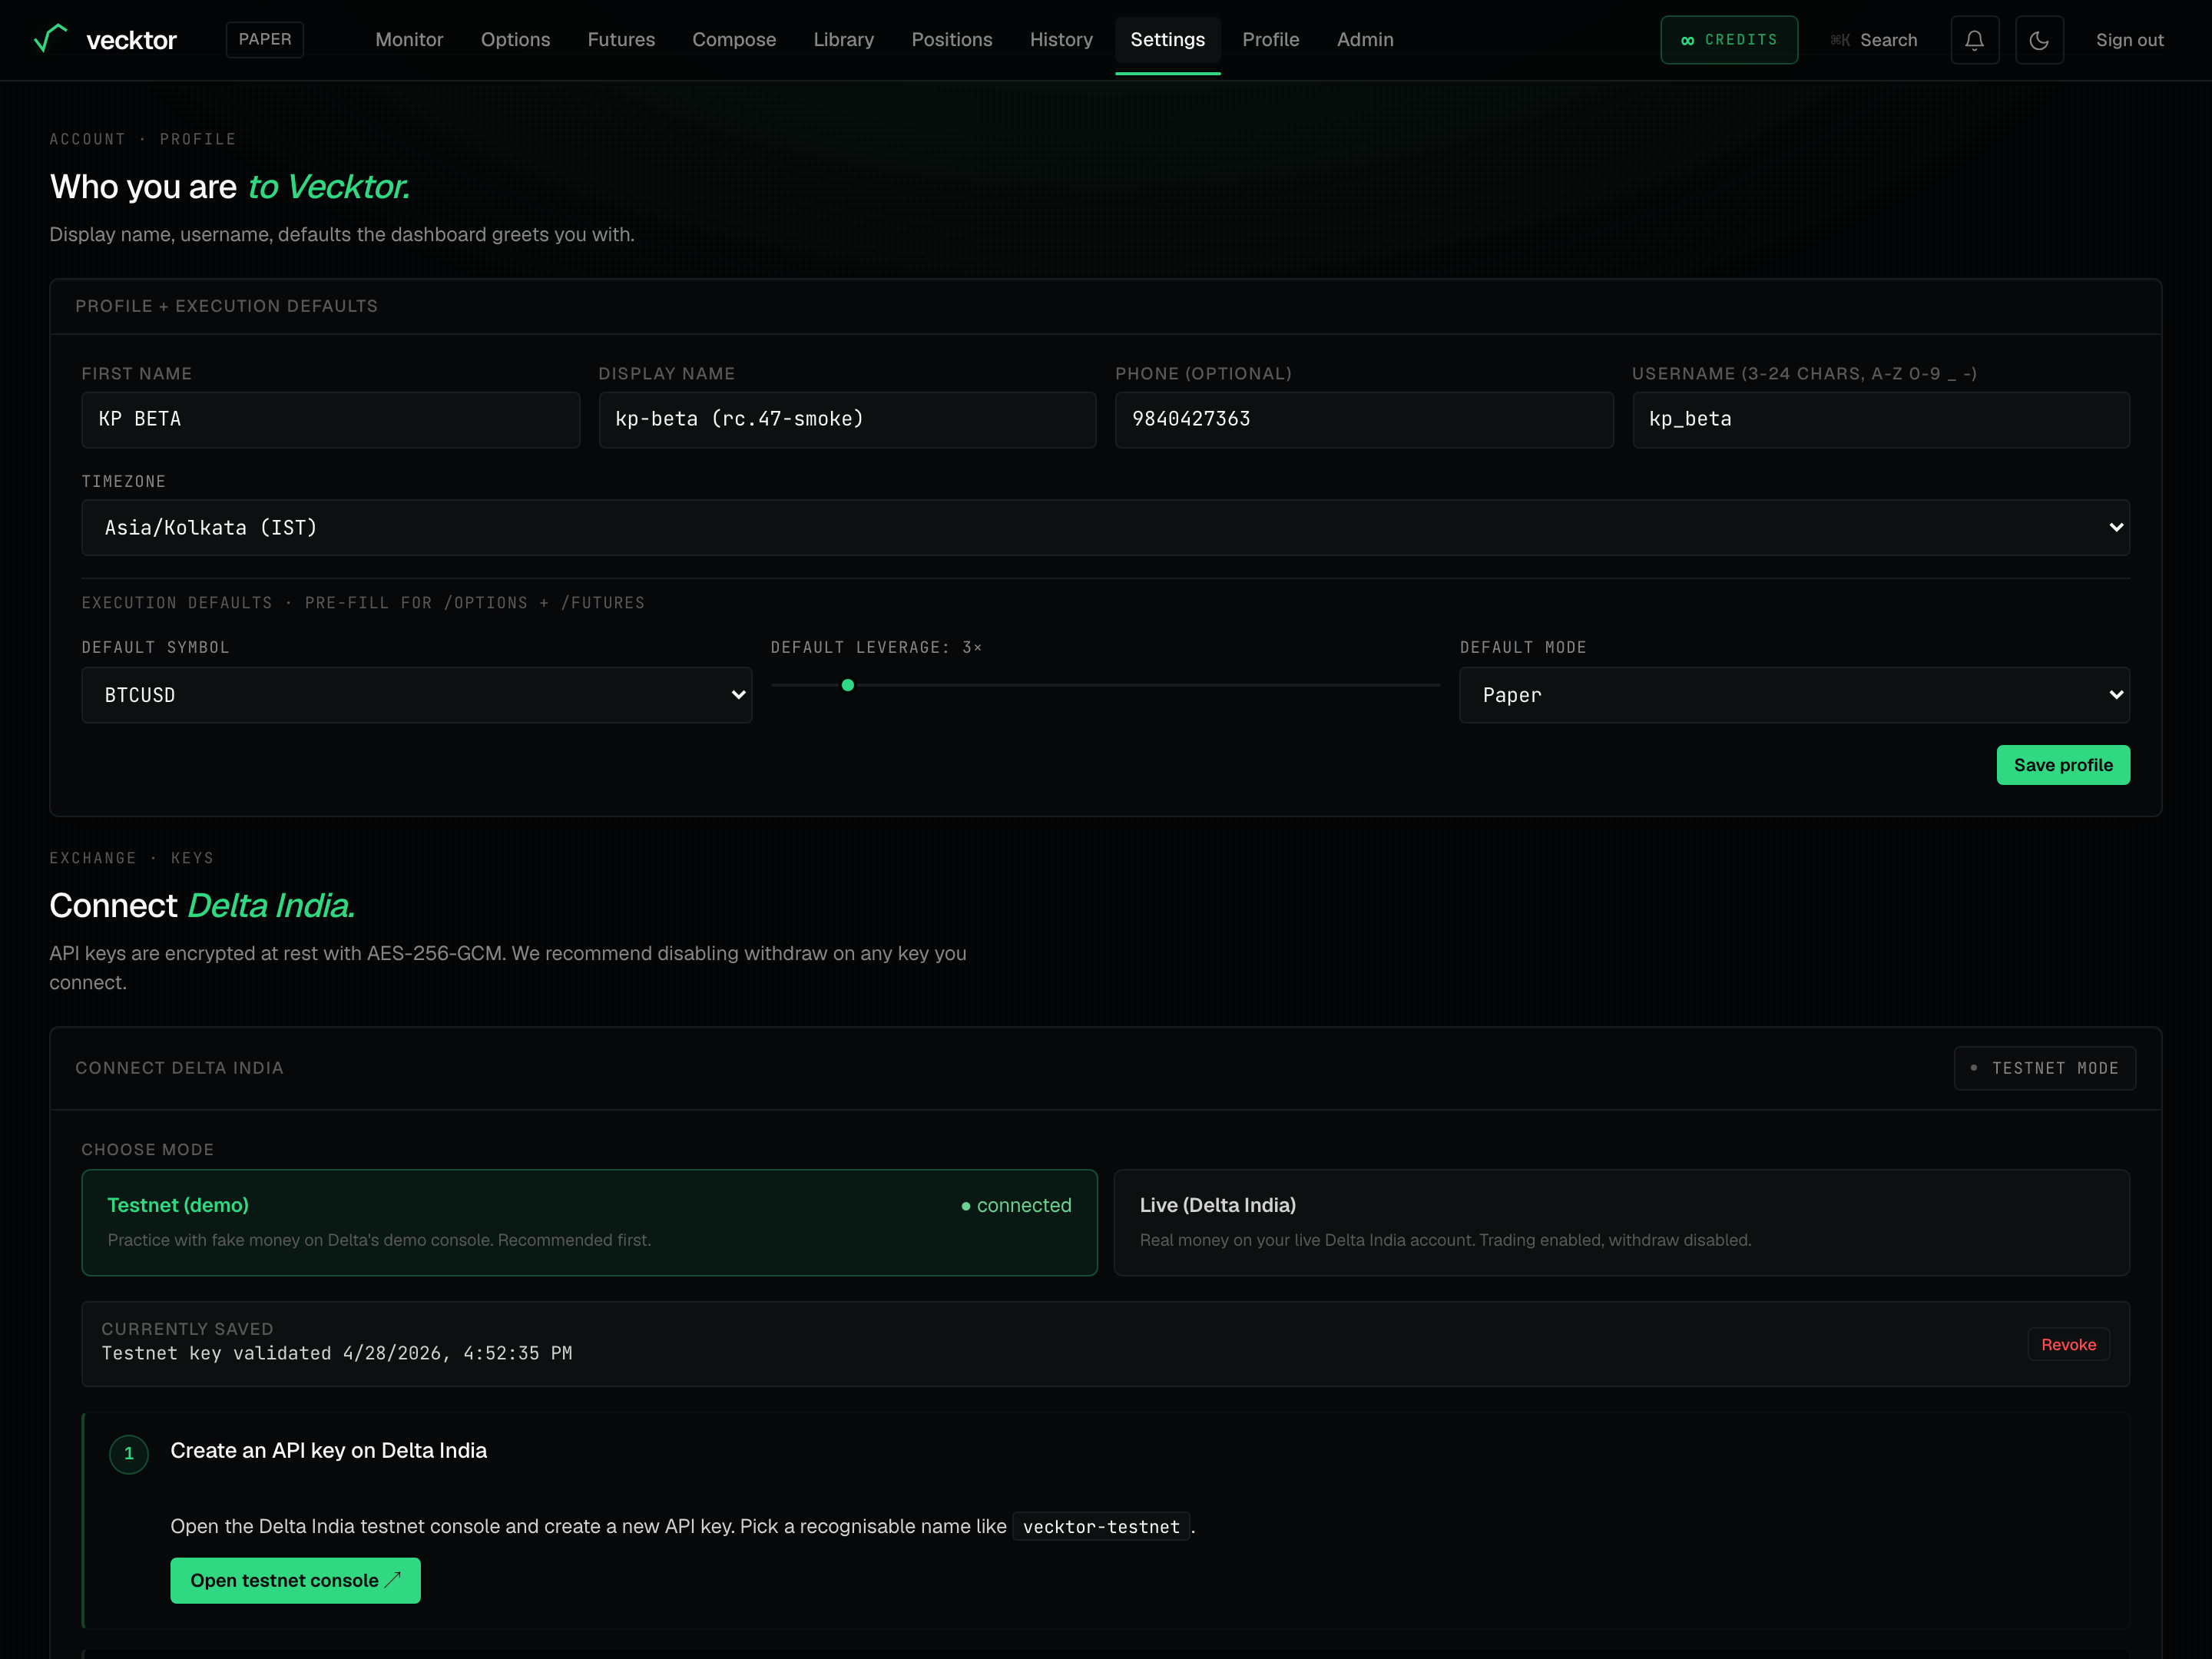
Task: Click the vecktor brand name
Action: pyautogui.click(x=131, y=40)
